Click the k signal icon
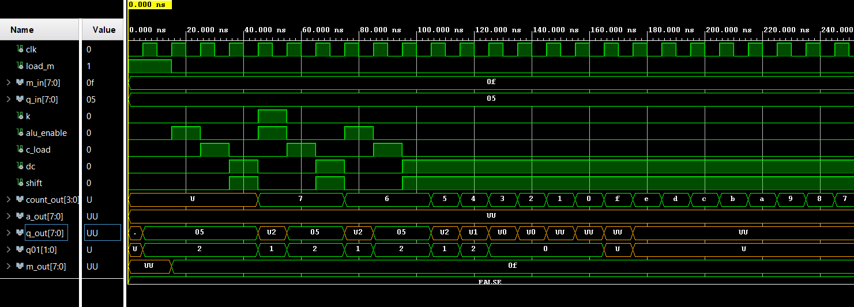The height and width of the screenshot is (307, 854). click(x=20, y=116)
